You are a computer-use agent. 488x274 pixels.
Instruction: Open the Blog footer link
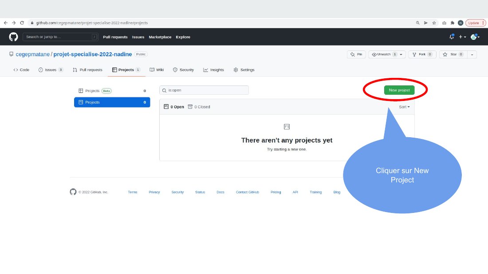pos(337,192)
